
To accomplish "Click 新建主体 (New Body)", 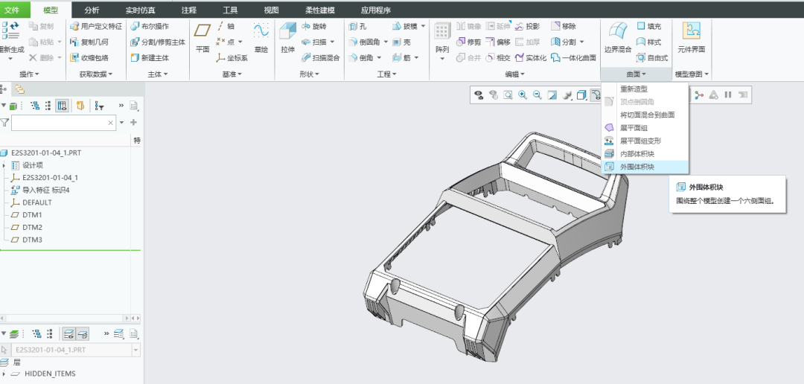I will tap(150, 58).
